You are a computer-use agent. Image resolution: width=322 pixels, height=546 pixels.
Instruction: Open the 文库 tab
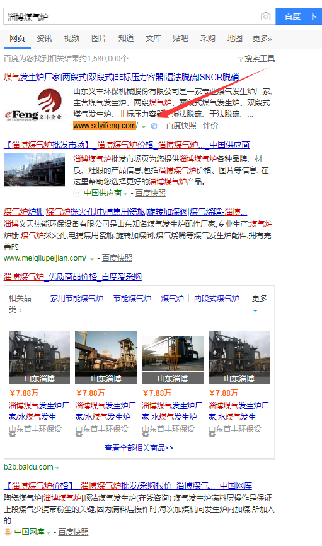click(153, 39)
